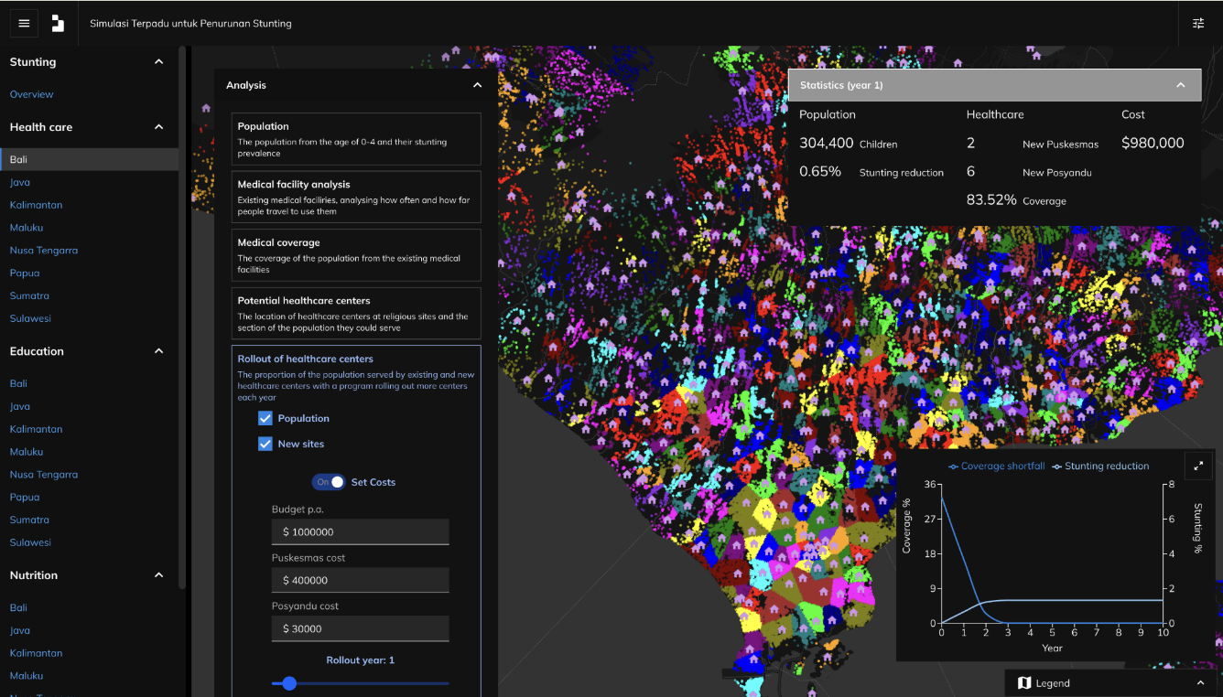1223x697 pixels.
Task: Open the settings sliders icon top right
Action: 1198,24
